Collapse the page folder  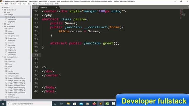click(3, 12)
